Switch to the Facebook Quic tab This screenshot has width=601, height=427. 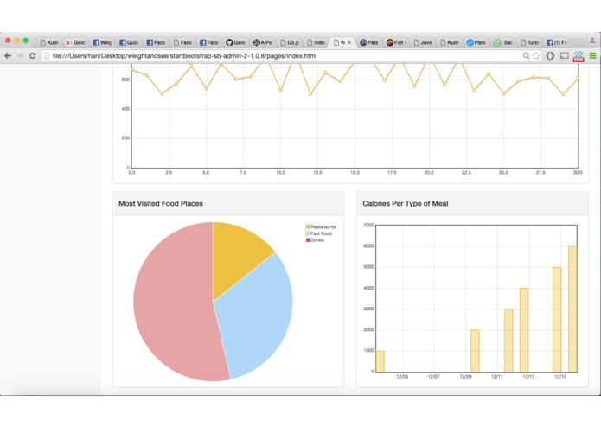point(129,42)
